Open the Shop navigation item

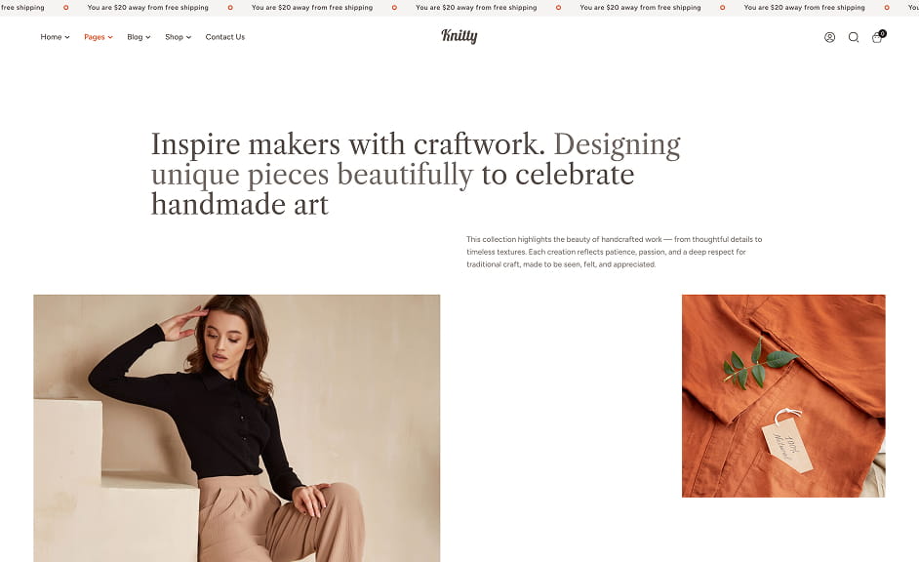tap(174, 37)
